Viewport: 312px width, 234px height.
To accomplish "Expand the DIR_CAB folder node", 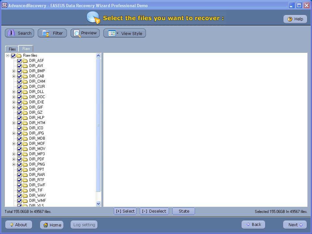I will tap(14, 76).
